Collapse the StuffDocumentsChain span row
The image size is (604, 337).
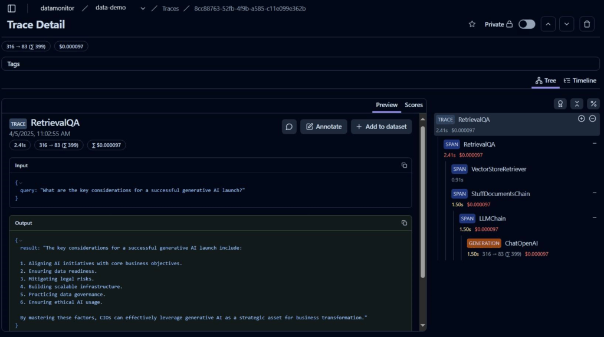tap(595, 193)
